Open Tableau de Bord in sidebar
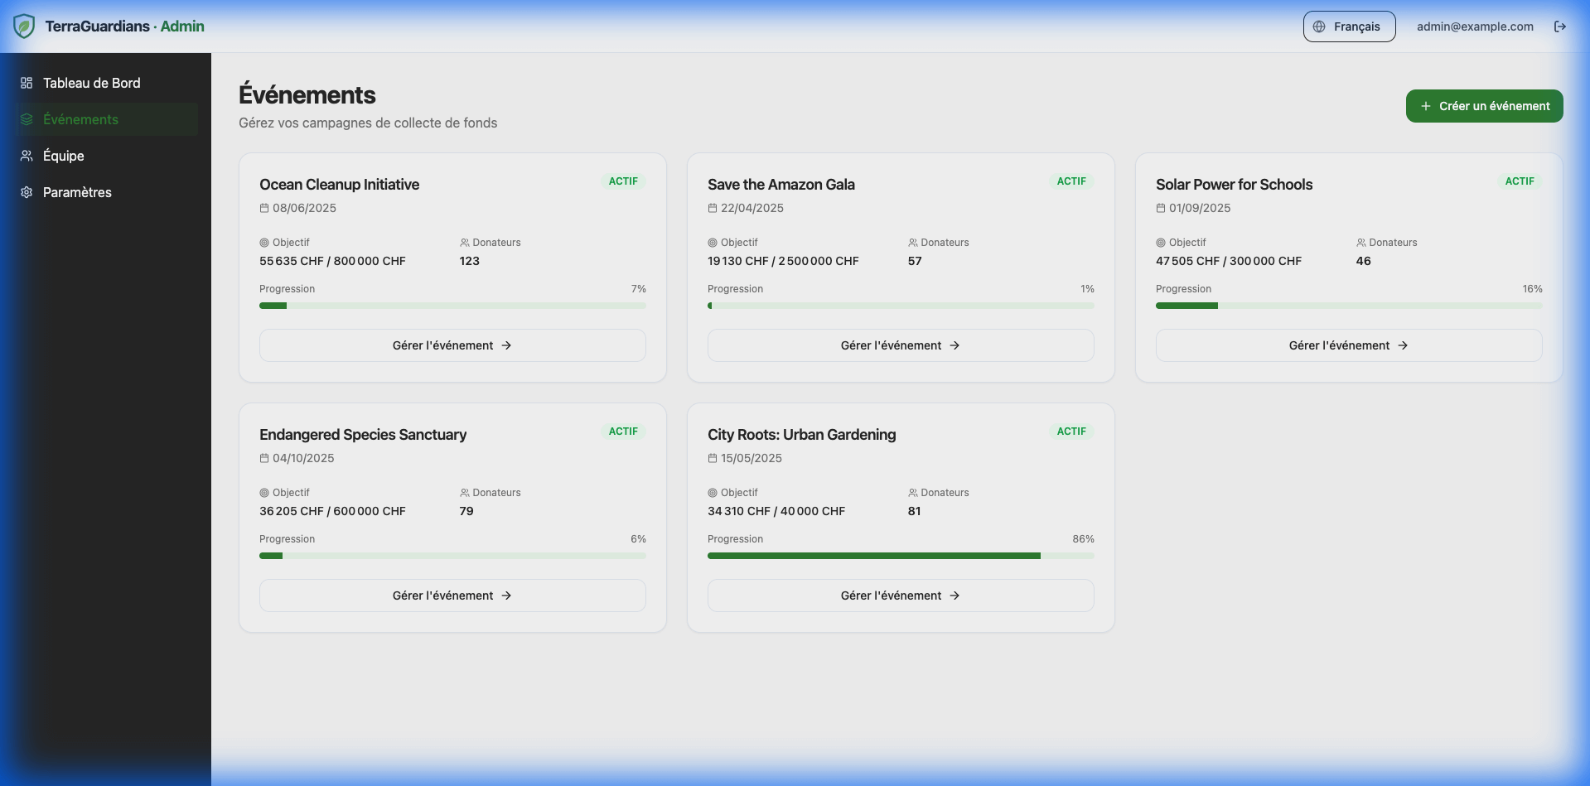Screen dimensions: 1590x786 (x=91, y=83)
